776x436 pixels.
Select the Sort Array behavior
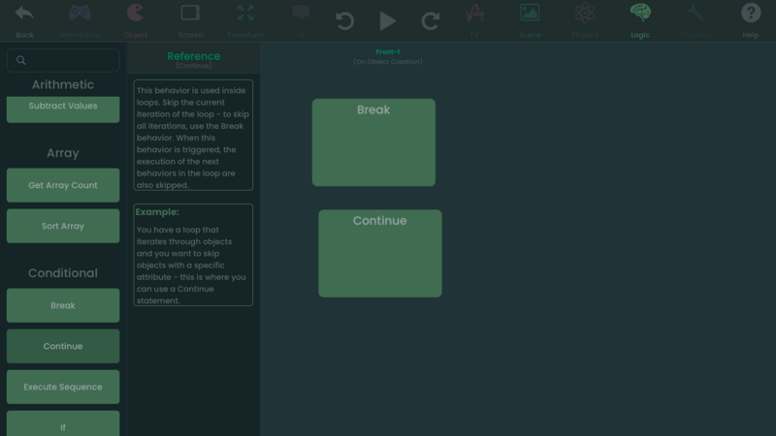click(x=63, y=226)
